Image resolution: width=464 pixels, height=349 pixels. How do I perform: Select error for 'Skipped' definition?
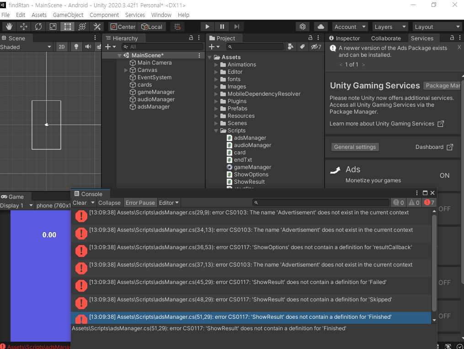251,303
